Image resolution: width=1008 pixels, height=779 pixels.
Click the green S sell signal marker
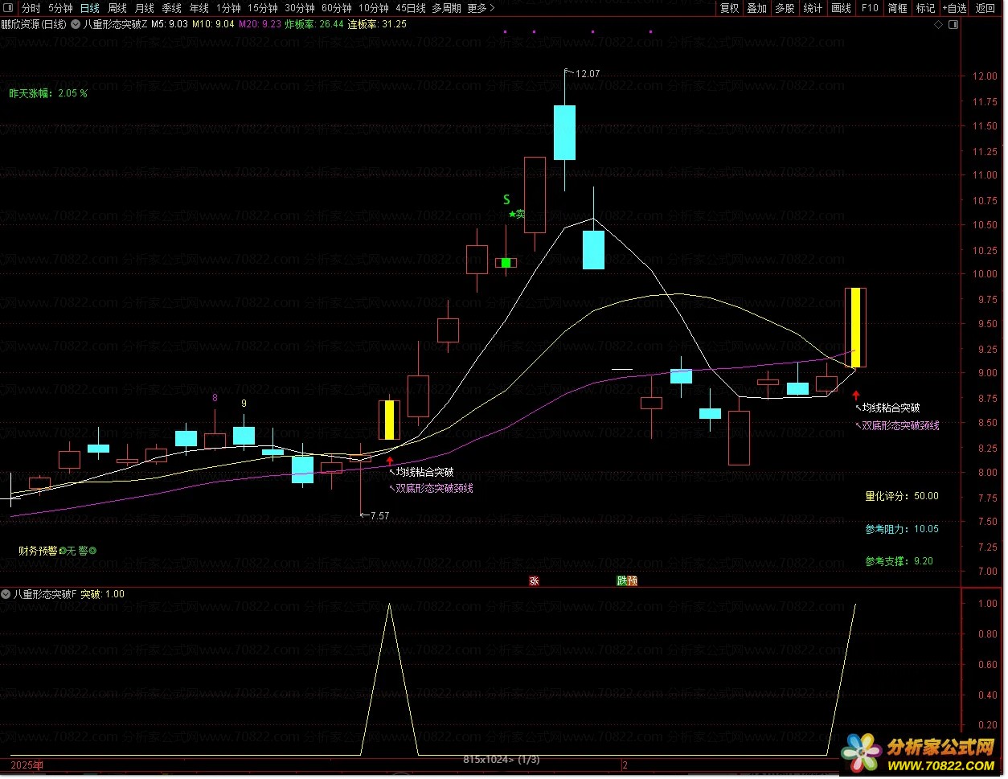(x=506, y=199)
